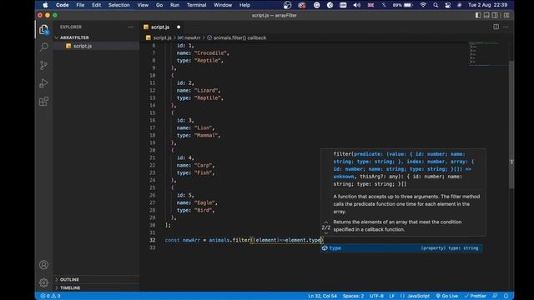Split the editor to the right
Screen dimensions: 534x300
[496, 27]
